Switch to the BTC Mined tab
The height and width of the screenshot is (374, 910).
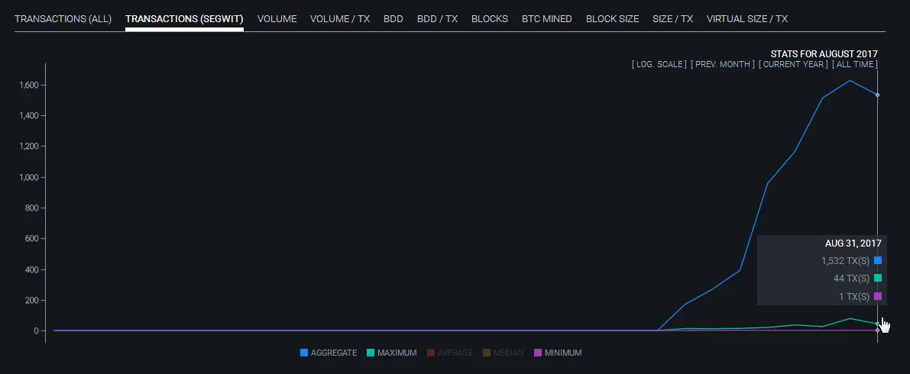(546, 18)
